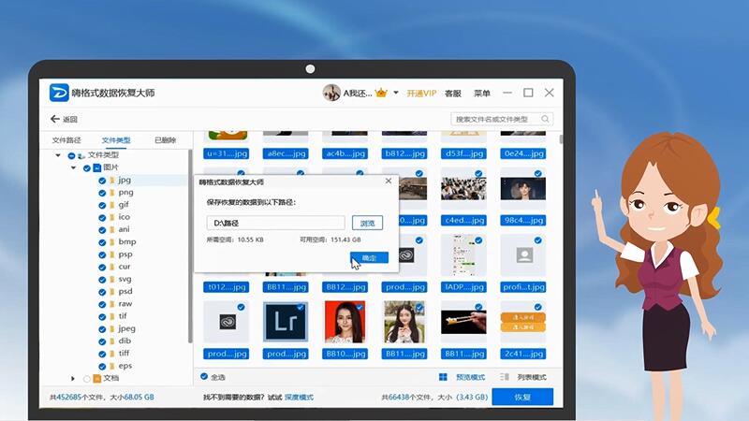Screen dimensions: 749x421
Task: Click the Creative Cloud thumbnail above bottom-left prod...jpg
Action: [227, 322]
